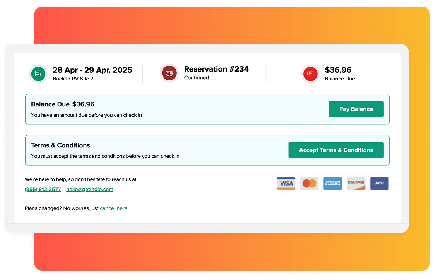438x280 pixels.
Task: Click the green calendar reservation dates icon
Action: 38,73
